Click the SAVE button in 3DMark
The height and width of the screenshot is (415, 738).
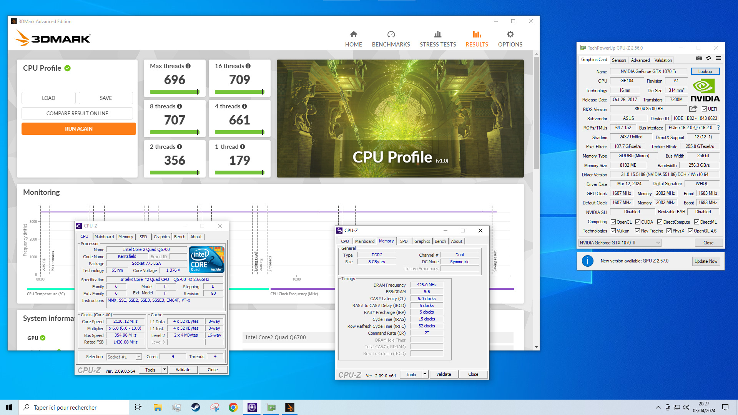106,98
